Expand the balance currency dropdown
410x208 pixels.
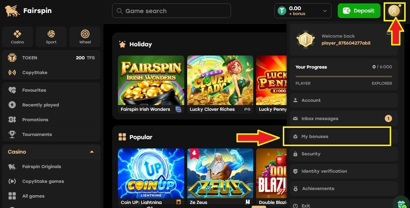point(325,11)
